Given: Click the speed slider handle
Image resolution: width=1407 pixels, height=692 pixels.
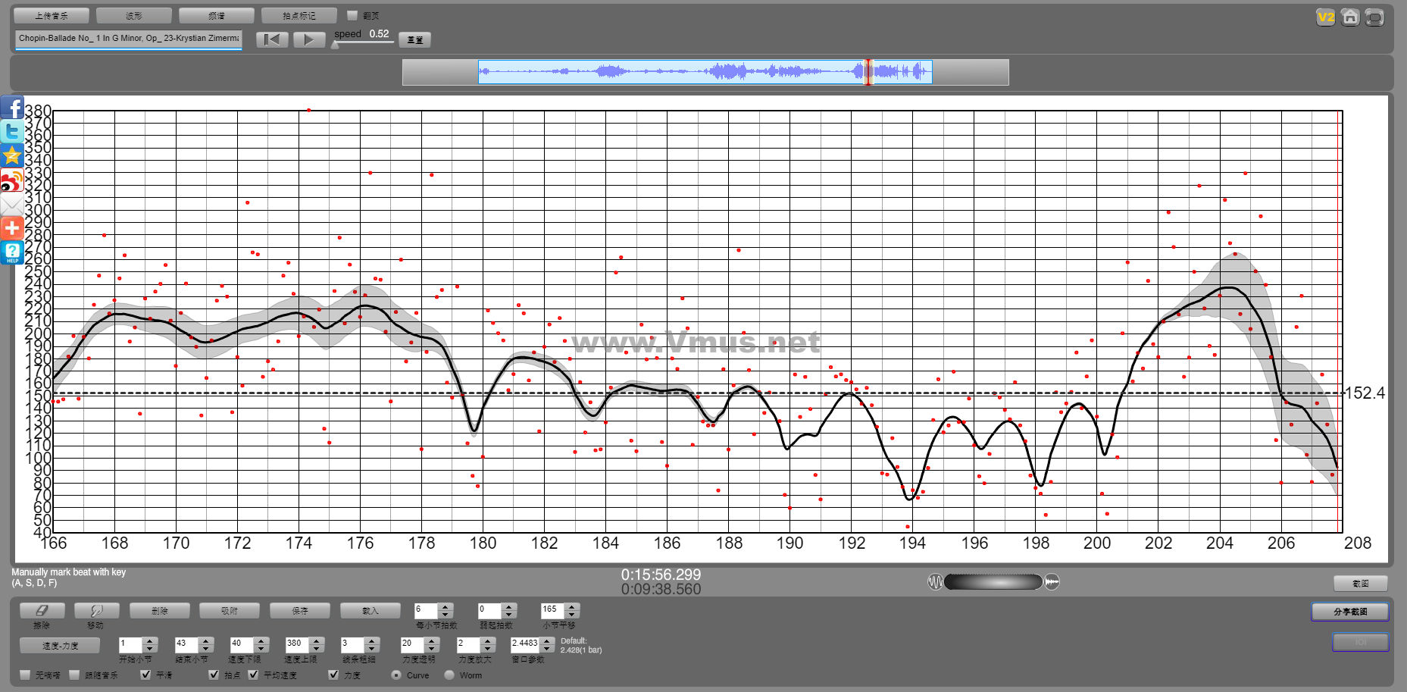Looking at the screenshot, I should 335,45.
